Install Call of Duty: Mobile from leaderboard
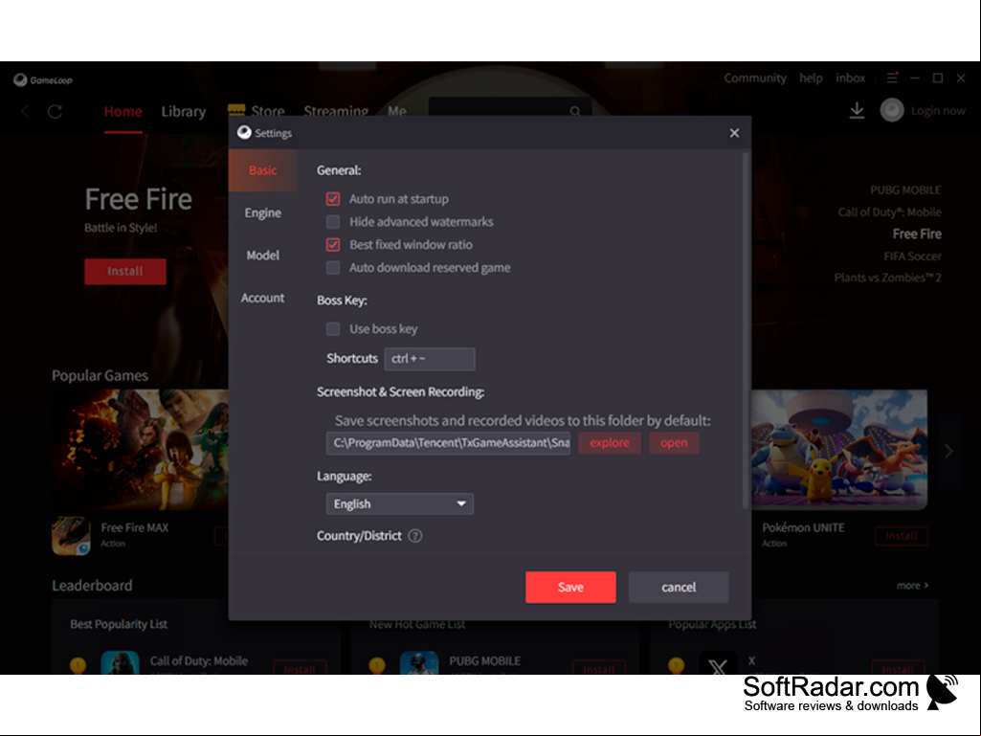Image resolution: width=981 pixels, height=736 pixels. (300, 667)
